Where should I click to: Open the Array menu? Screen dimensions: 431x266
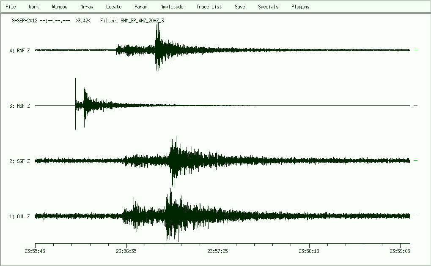(x=87, y=7)
